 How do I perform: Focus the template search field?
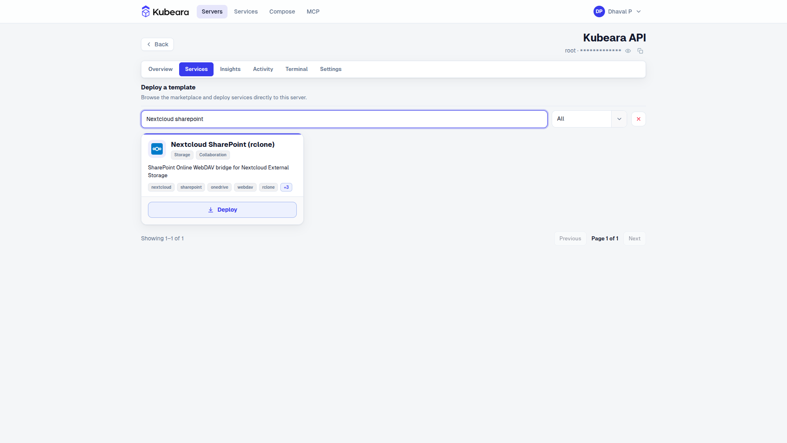[x=344, y=119]
